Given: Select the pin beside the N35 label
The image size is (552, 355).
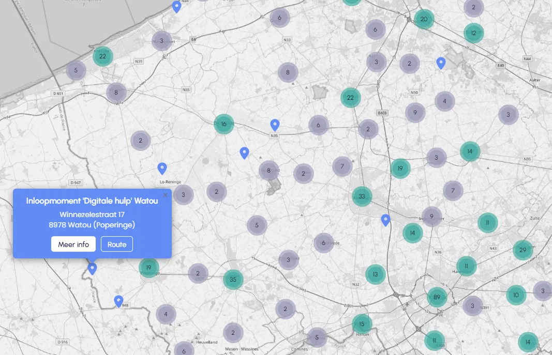Looking at the screenshot, I should click(x=275, y=125).
